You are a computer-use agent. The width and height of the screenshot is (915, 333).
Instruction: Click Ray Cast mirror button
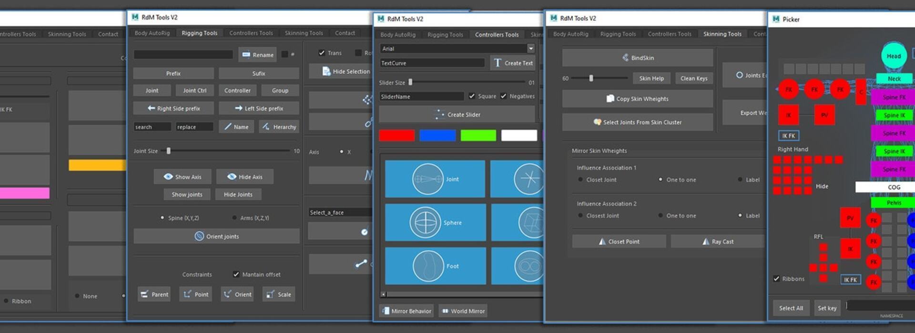(718, 242)
